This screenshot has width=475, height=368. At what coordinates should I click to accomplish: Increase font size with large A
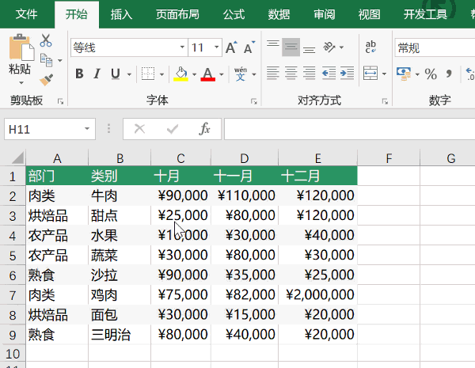(232, 47)
